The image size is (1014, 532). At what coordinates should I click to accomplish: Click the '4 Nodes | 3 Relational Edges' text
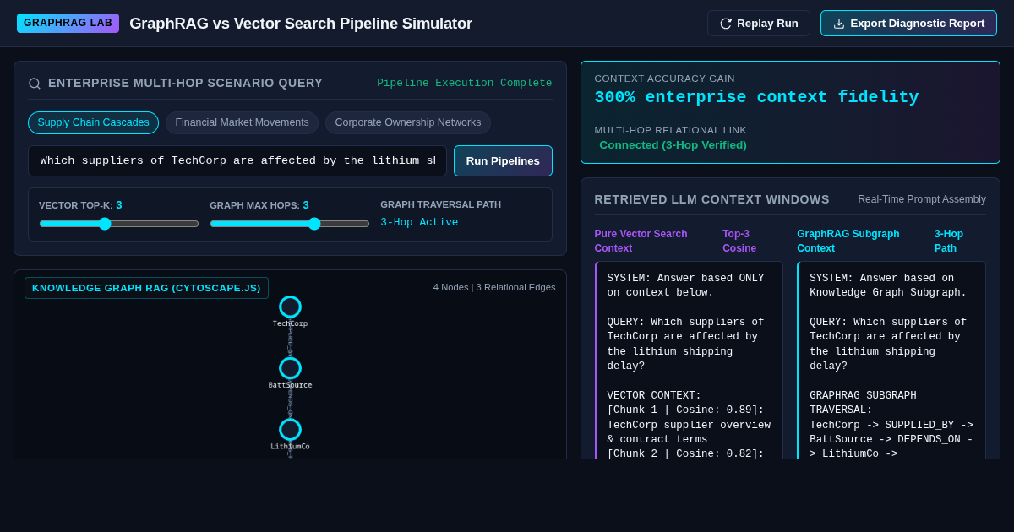(494, 287)
